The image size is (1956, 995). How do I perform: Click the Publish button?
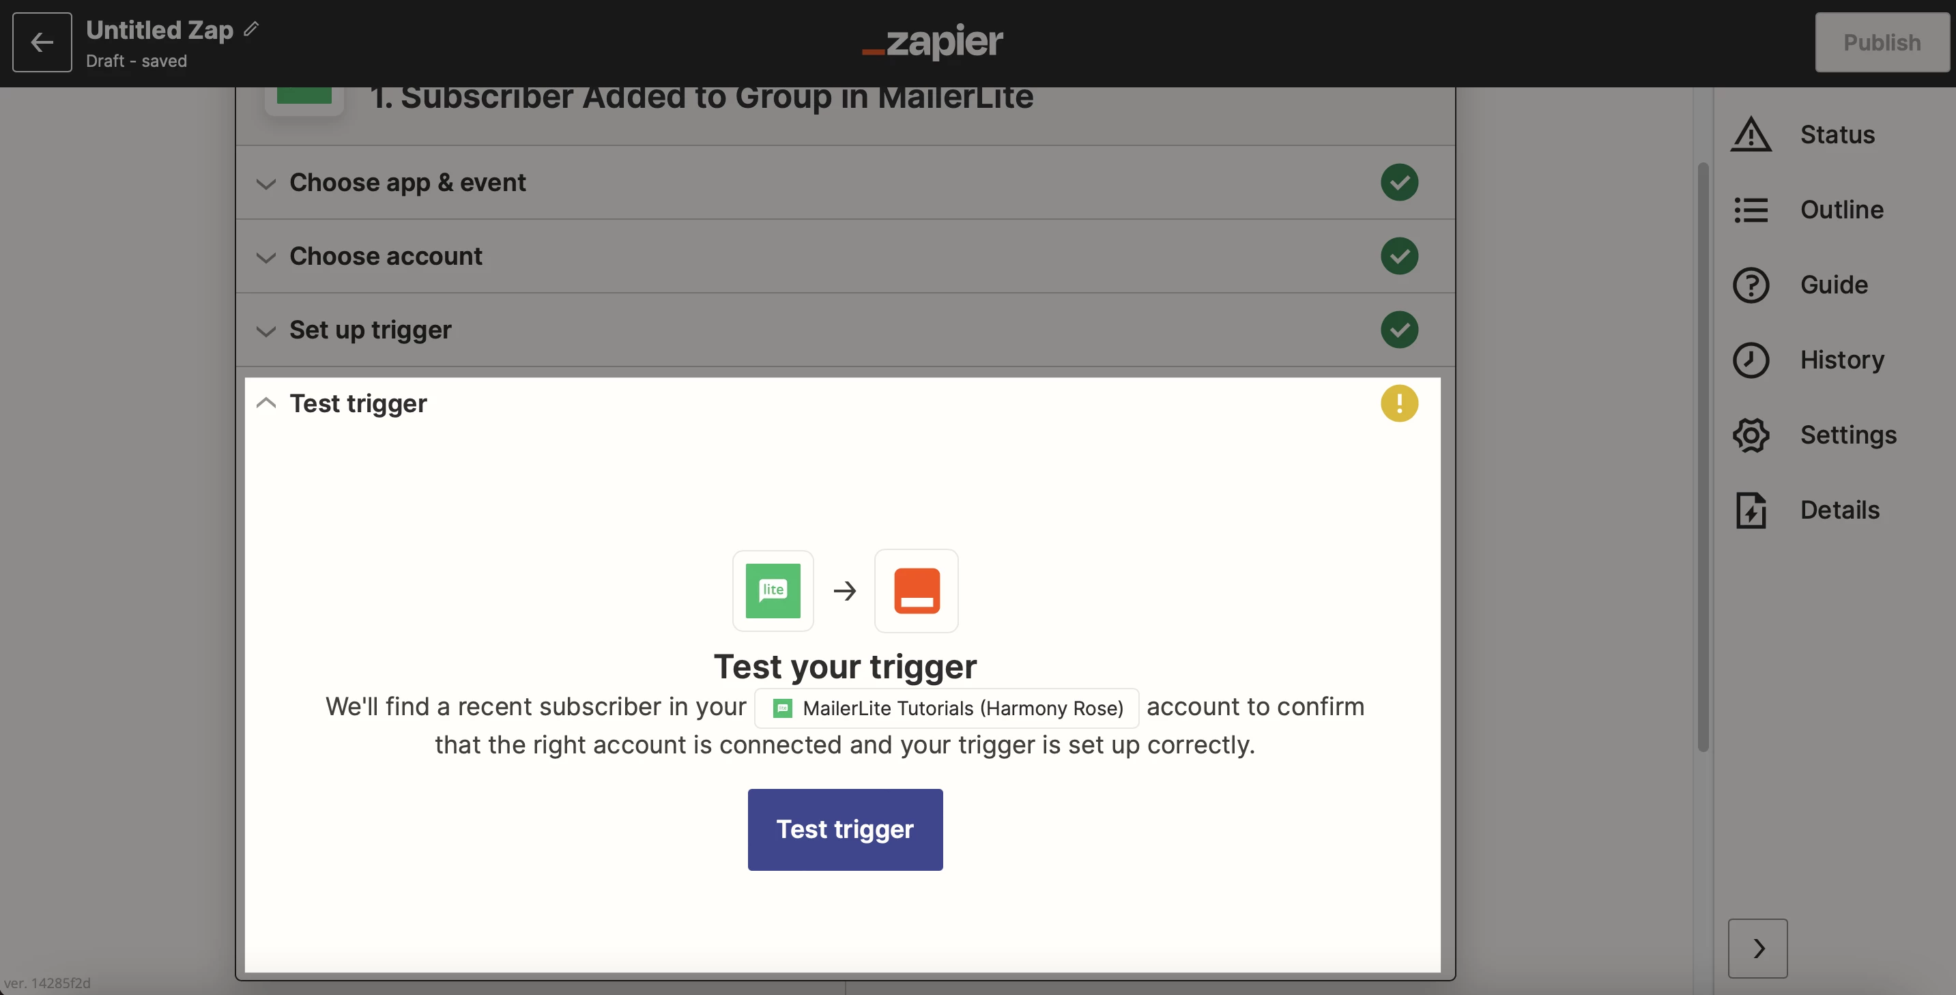[1882, 42]
